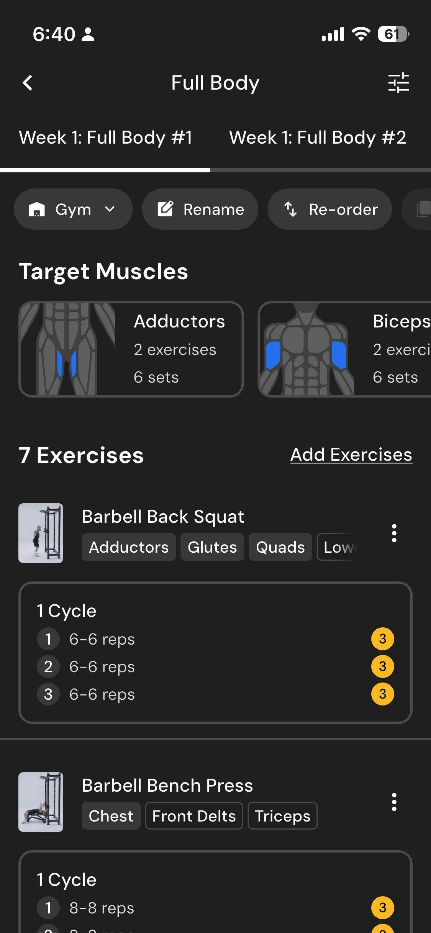
Task: Tap the Re-order arrows icon
Action: pos(290,209)
